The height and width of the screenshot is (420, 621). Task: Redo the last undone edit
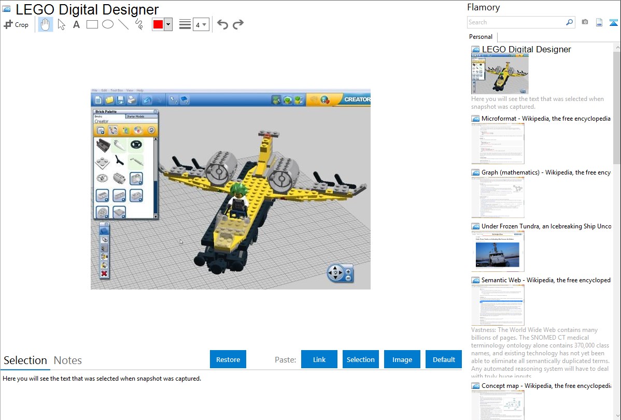[238, 24]
